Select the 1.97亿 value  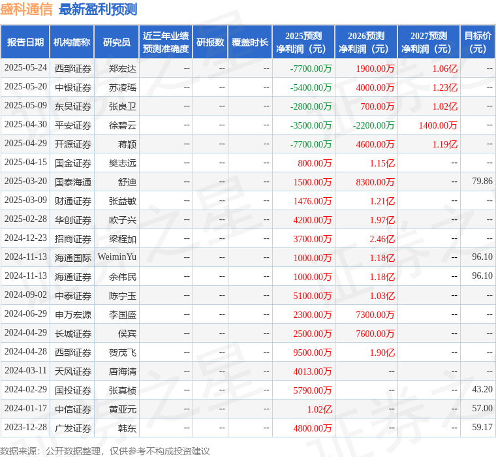[x=382, y=220]
